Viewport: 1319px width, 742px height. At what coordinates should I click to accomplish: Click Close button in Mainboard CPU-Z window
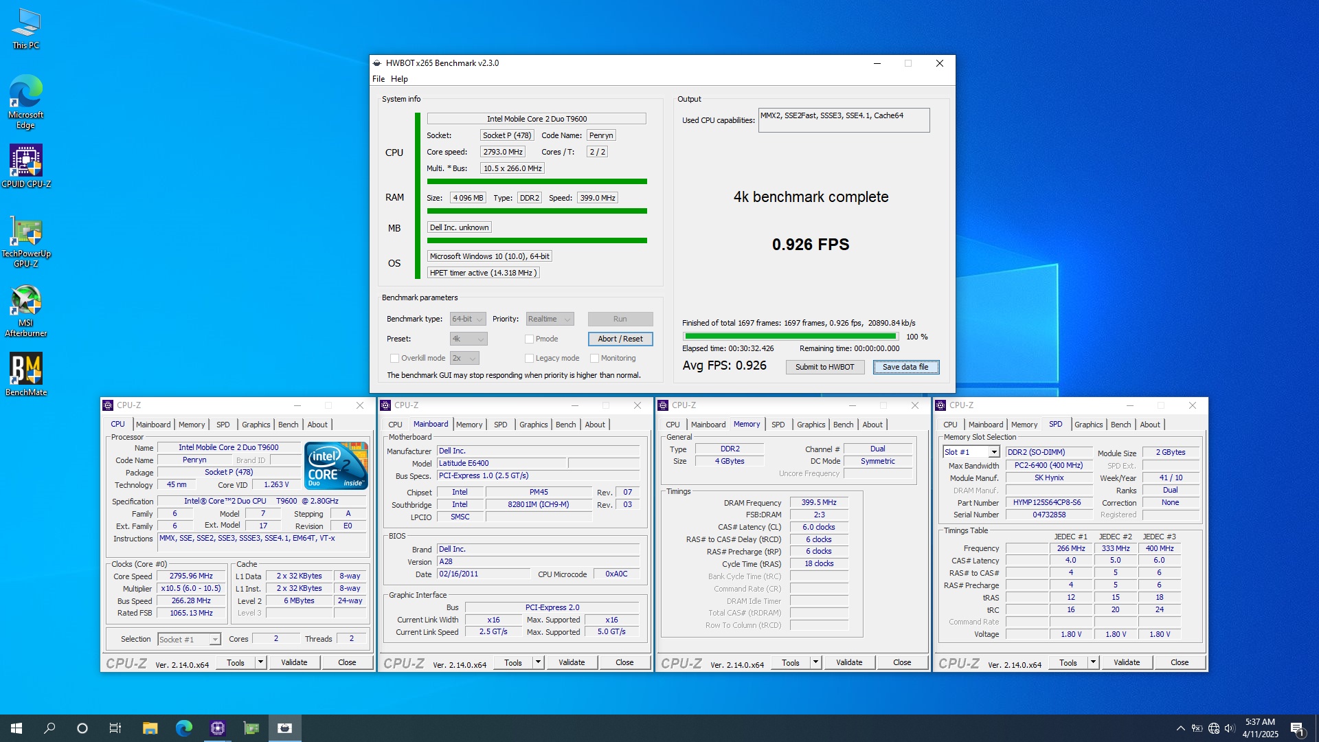[x=624, y=662]
